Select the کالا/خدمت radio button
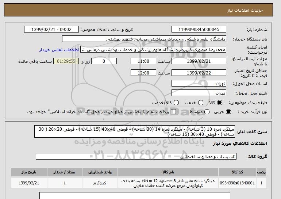Screen dimensions: 281x199 (x=176, y=103)
